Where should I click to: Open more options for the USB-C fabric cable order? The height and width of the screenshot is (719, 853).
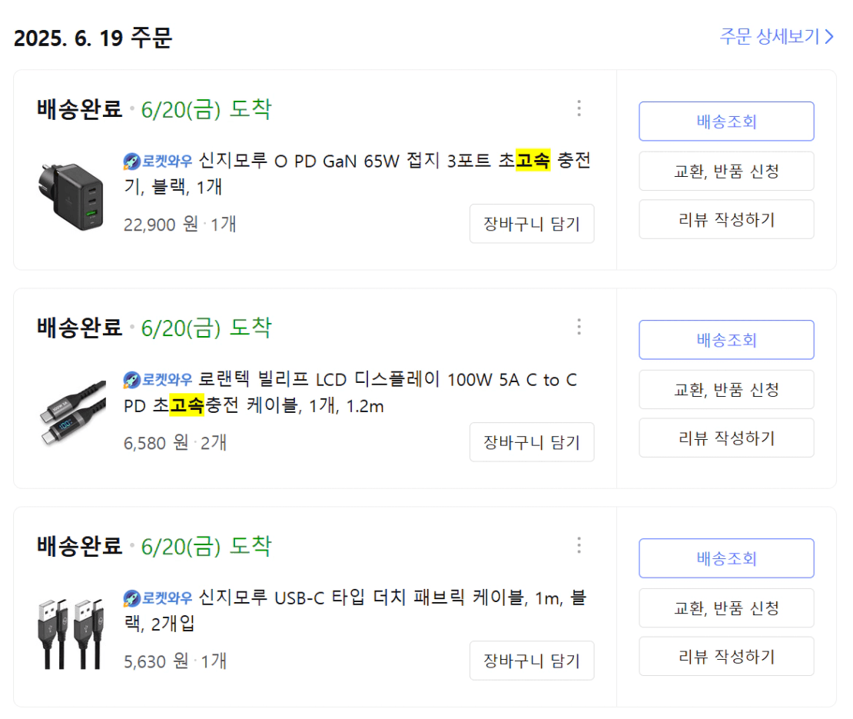click(579, 545)
